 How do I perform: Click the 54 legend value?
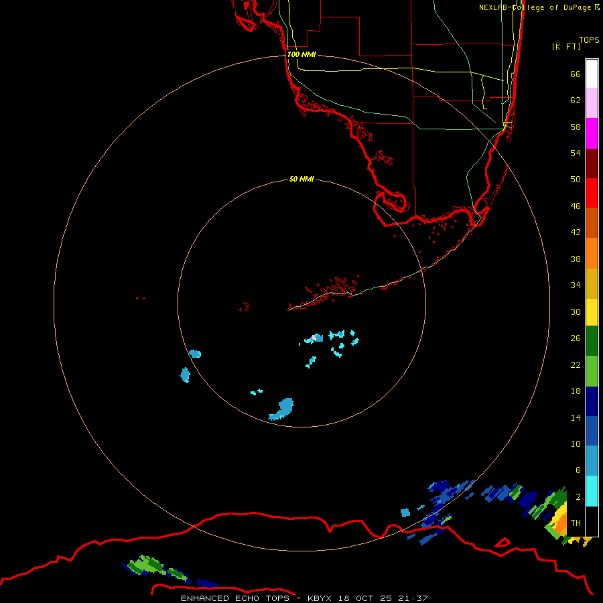(576, 153)
